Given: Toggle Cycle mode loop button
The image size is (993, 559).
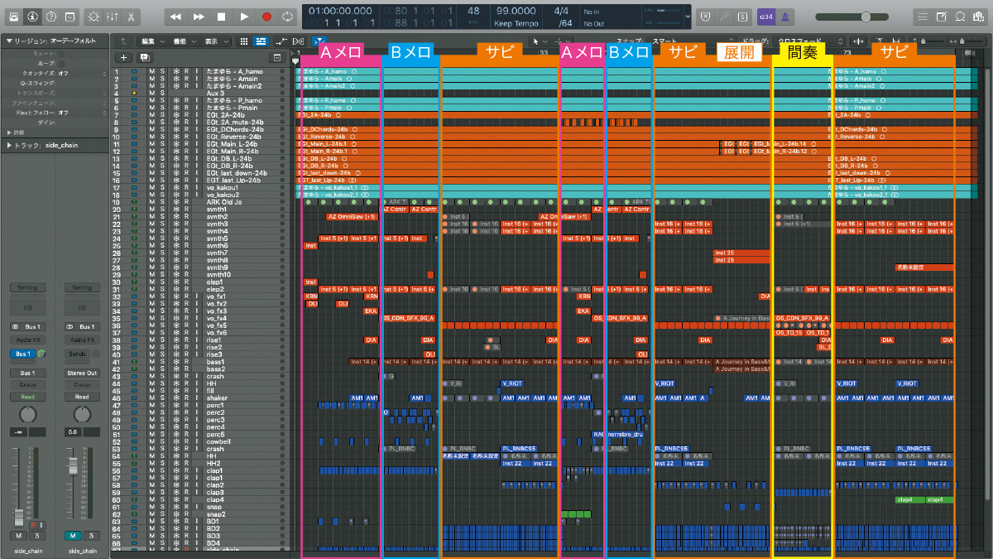Looking at the screenshot, I should pos(288,16).
